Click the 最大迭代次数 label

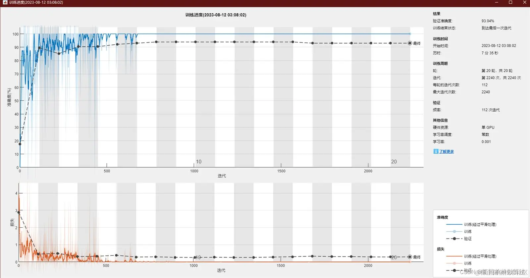pos(444,92)
